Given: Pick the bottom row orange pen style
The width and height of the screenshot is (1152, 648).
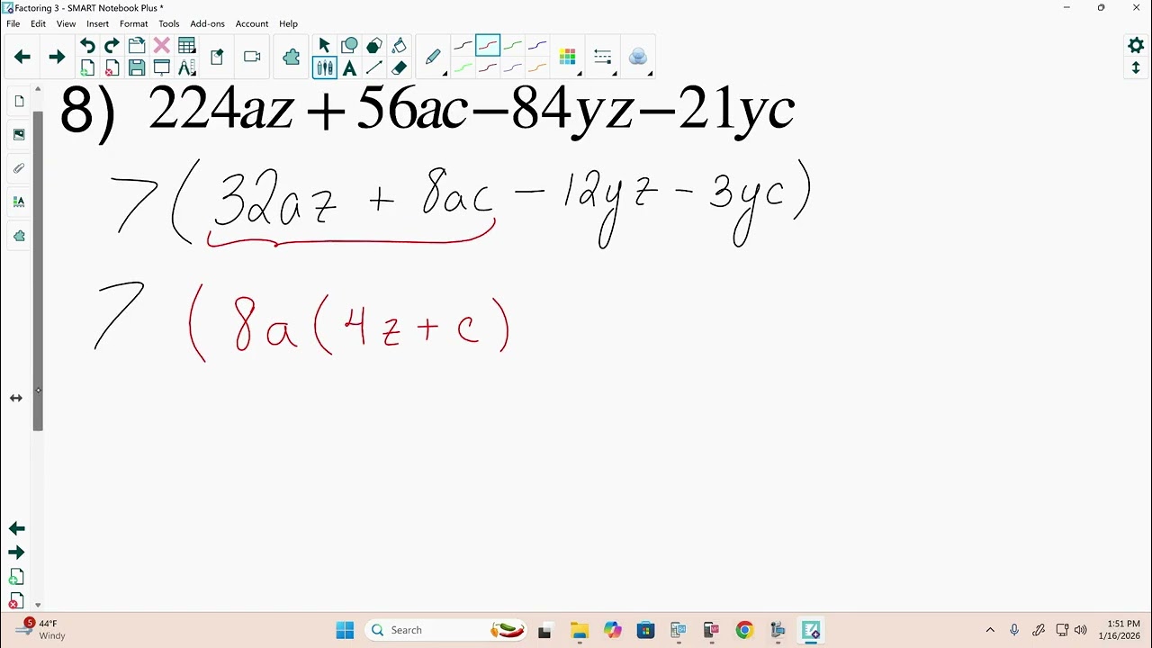Looking at the screenshot, I should click(537, 67).
